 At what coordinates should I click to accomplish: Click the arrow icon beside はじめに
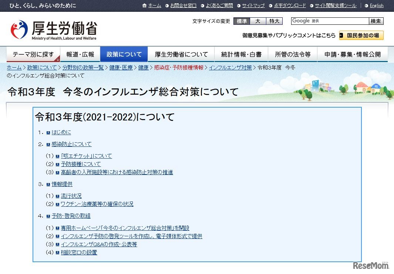pyautogui.click(x=48, y=132)
